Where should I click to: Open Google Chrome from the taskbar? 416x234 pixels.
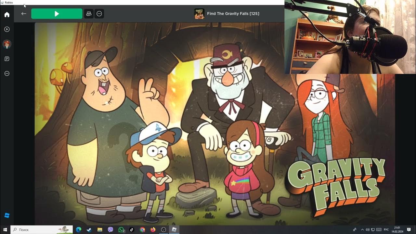coord(142,229)
